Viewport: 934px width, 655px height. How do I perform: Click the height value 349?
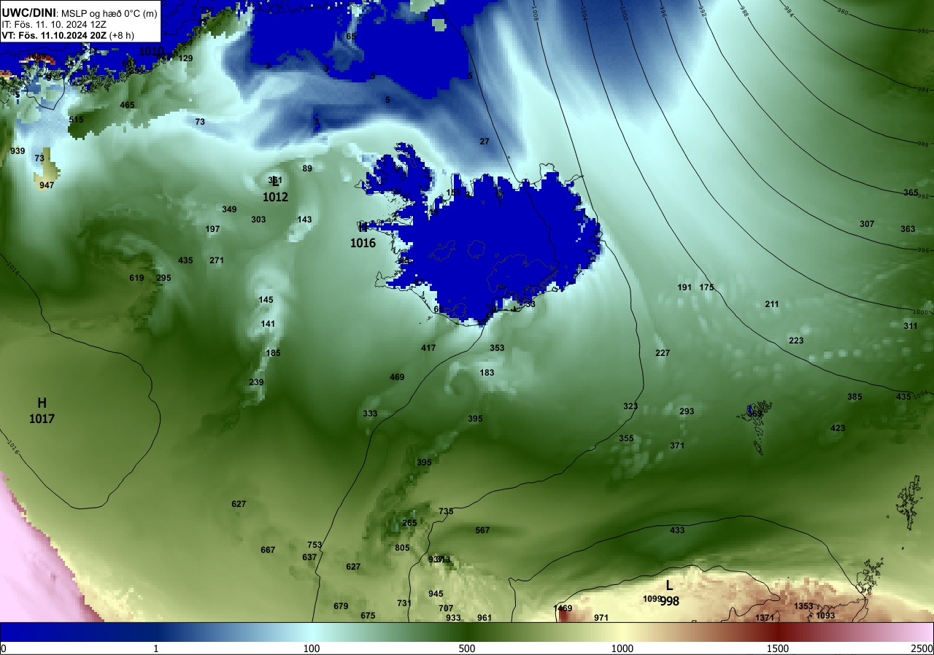[x=229, y=209]
